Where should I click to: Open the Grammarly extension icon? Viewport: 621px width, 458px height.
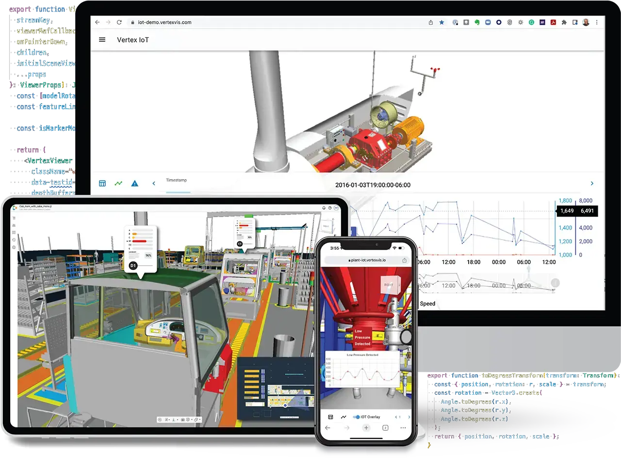[x=531, y=22]
